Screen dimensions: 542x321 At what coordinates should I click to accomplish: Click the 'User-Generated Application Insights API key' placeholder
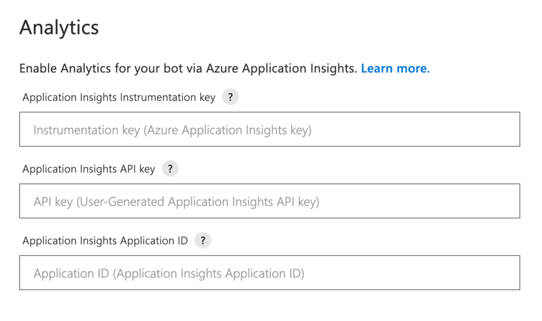(x=197, y=202)
